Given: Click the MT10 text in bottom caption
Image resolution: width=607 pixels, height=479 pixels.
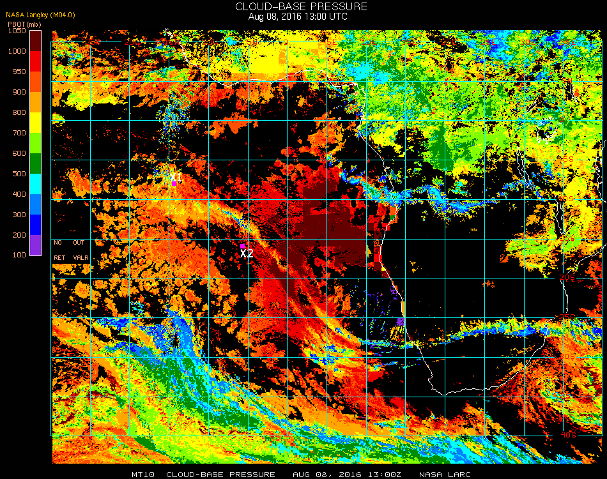Looking at the screenshot, I should (x=143, y=475).
